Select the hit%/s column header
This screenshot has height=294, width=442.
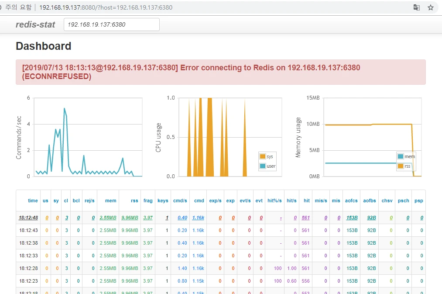[x=274, y=201]
